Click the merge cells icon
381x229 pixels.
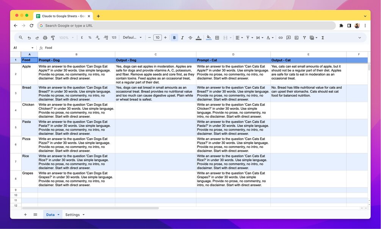225,37
